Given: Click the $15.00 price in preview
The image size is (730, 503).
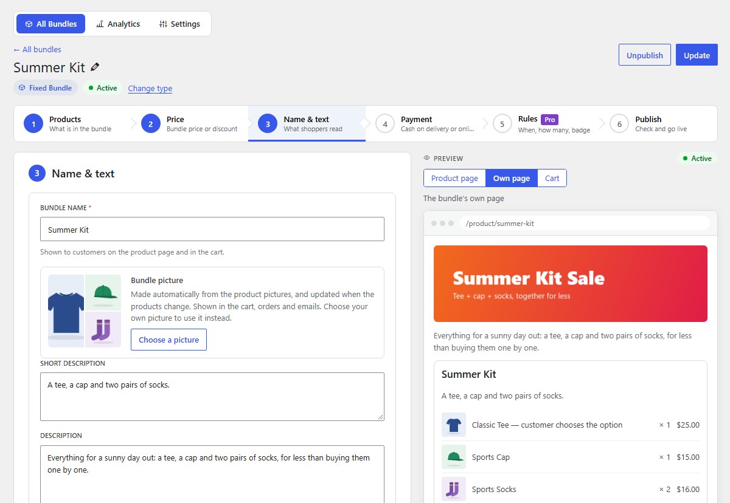Looking at the screenshot, I should [688, 457].
